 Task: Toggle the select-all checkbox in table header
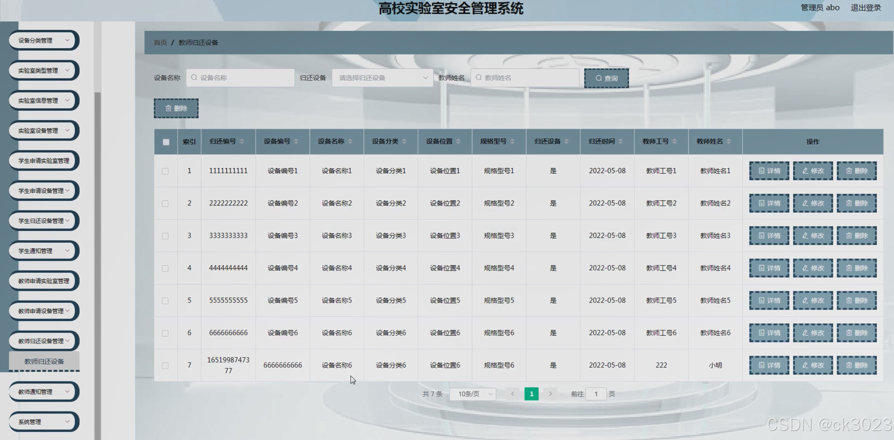(x=166, y=142)
